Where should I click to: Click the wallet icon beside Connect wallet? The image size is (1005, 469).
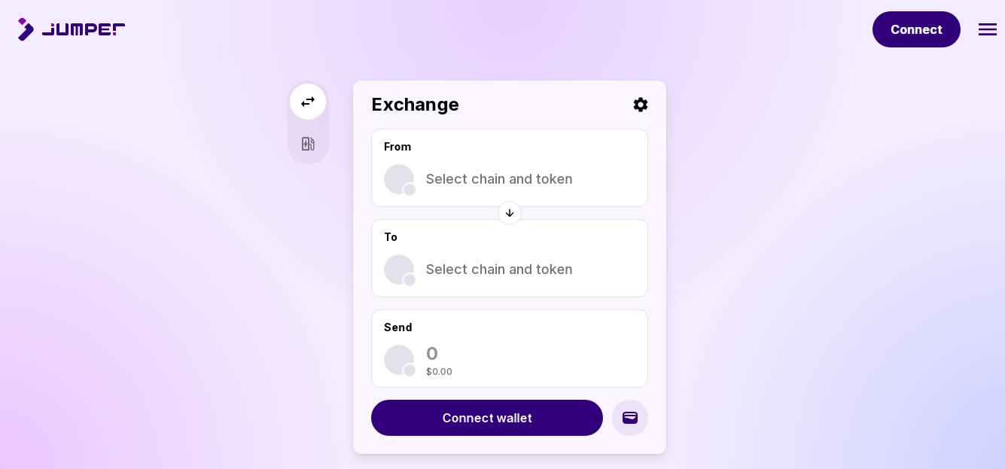pyautogui.click(x=630, y=418)
